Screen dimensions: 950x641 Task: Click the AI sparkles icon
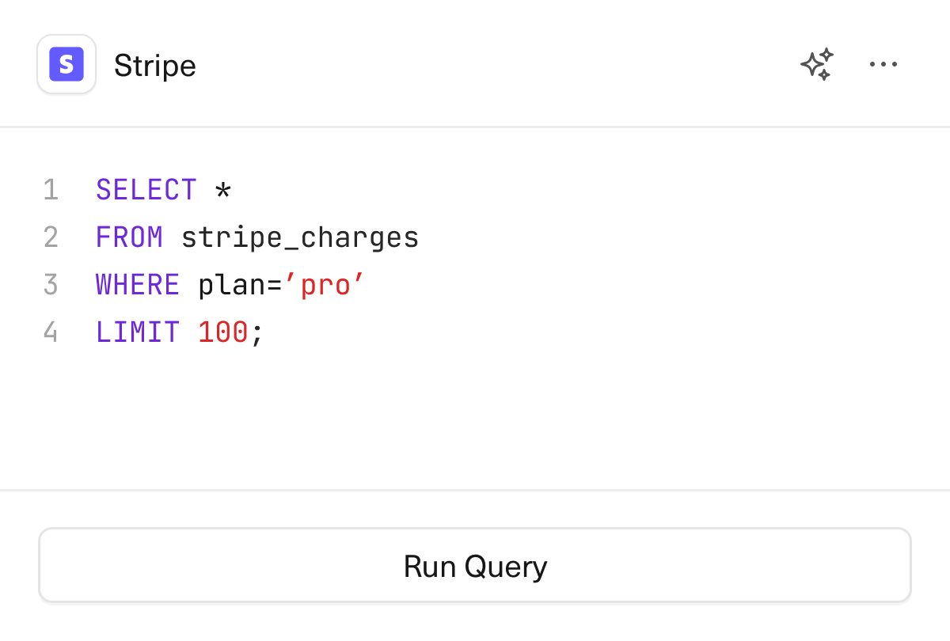pos(817,64)
